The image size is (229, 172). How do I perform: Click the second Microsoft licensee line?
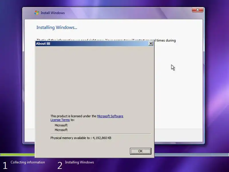[61, 130]
